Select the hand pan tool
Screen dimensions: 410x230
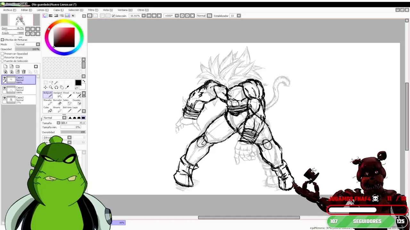62,88
